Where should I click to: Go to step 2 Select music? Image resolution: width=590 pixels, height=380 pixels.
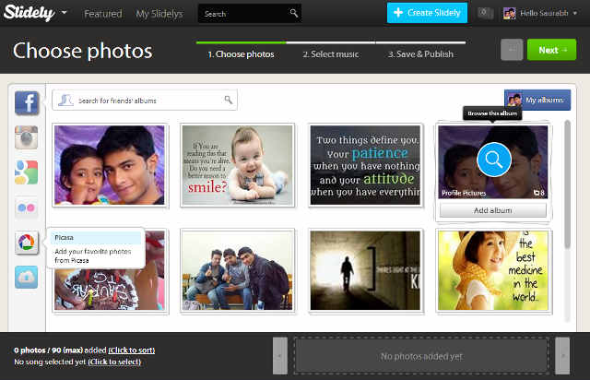[330, 54]
